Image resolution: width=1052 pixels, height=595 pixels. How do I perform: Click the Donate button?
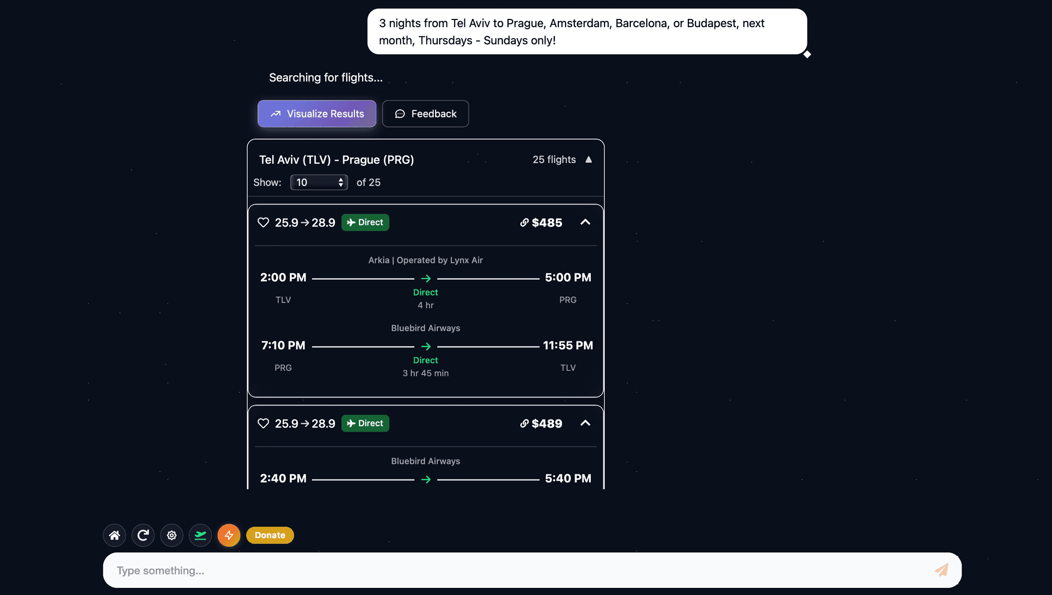pos(270,535)
